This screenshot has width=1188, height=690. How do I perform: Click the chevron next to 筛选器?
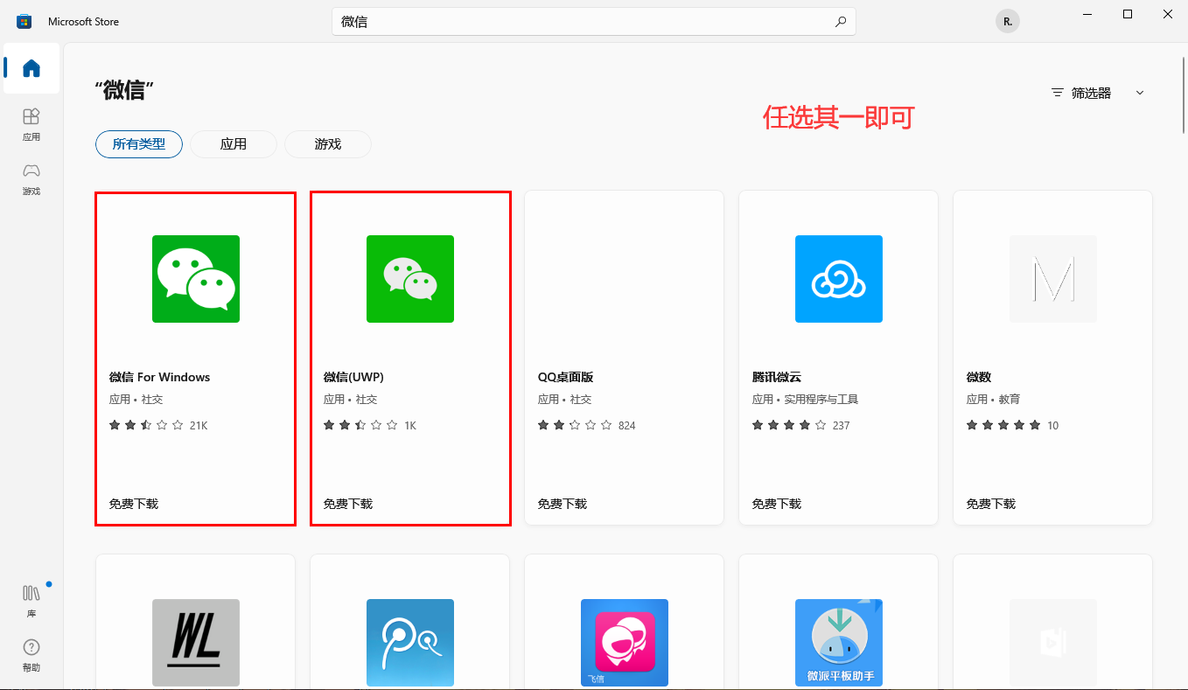click(x=1139, y=92)
